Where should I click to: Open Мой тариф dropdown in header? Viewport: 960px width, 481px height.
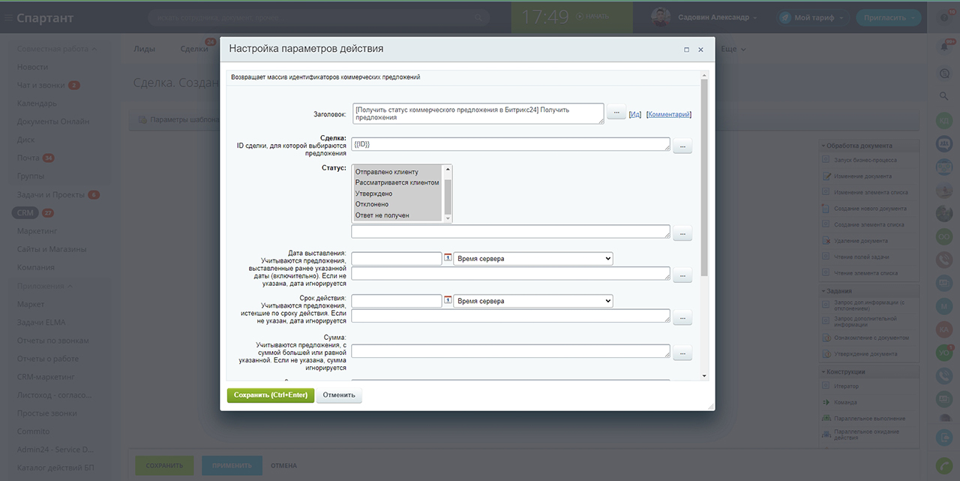coord(813,17)
